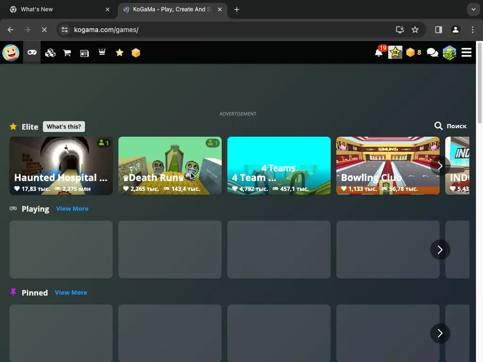Screen dimensions: 483x362
Task: Open the chat bubbles icon
Action: [432, 53]
